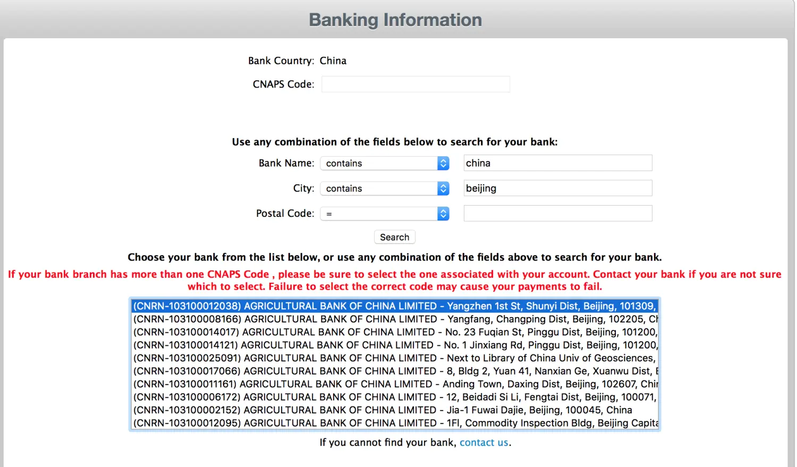Click the City text field containing beijing
This screenshot has width=797, height=467.
558,188
